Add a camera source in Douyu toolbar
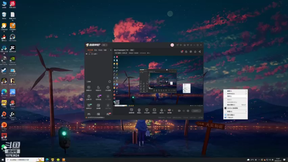The height and width of the screenshot is (162, 288). (139, 111)
